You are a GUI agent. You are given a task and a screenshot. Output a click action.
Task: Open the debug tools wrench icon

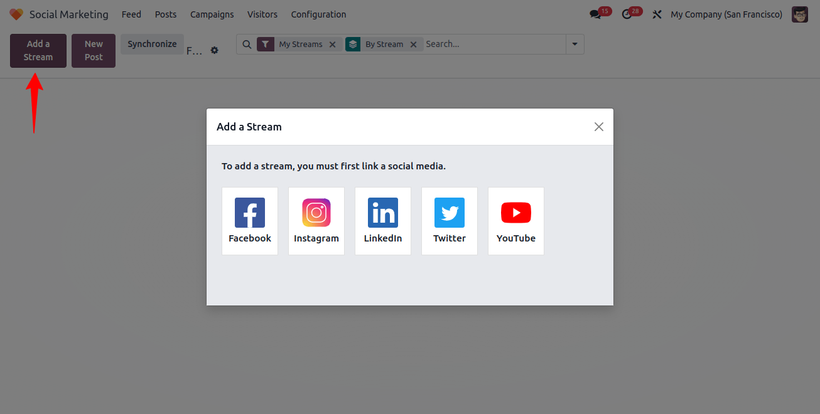pos(657,14)
